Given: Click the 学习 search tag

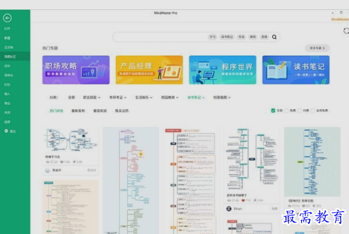Looking at the screenshot, I should click(213, 37).
